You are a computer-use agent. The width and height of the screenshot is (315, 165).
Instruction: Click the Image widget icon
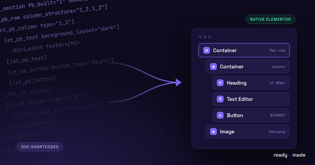[213, 131]
